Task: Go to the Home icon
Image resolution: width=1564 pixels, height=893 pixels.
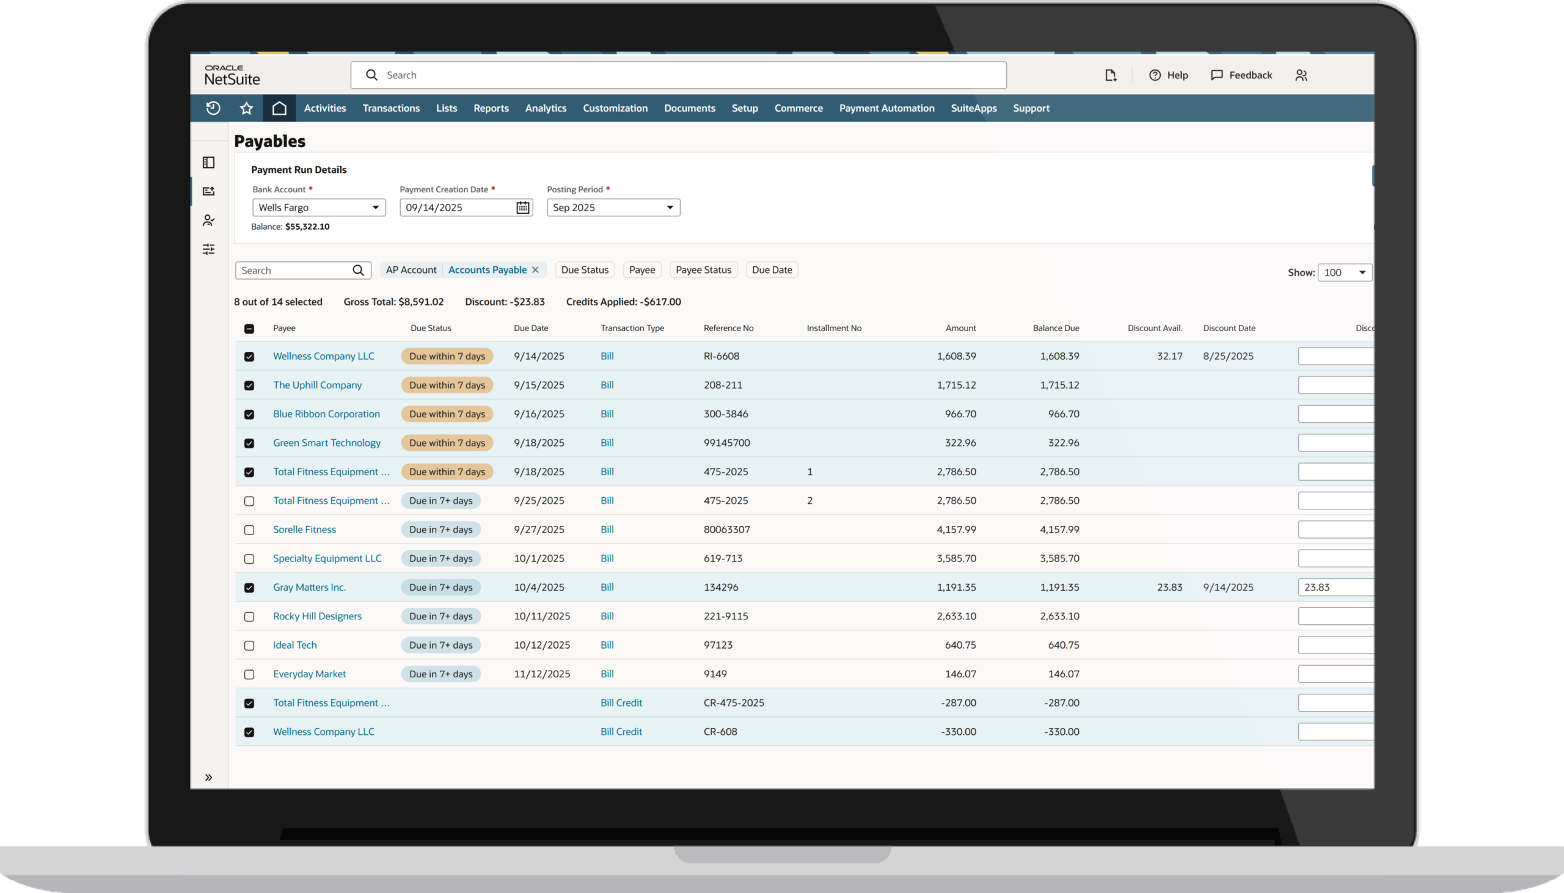Action: click(280, 109)
